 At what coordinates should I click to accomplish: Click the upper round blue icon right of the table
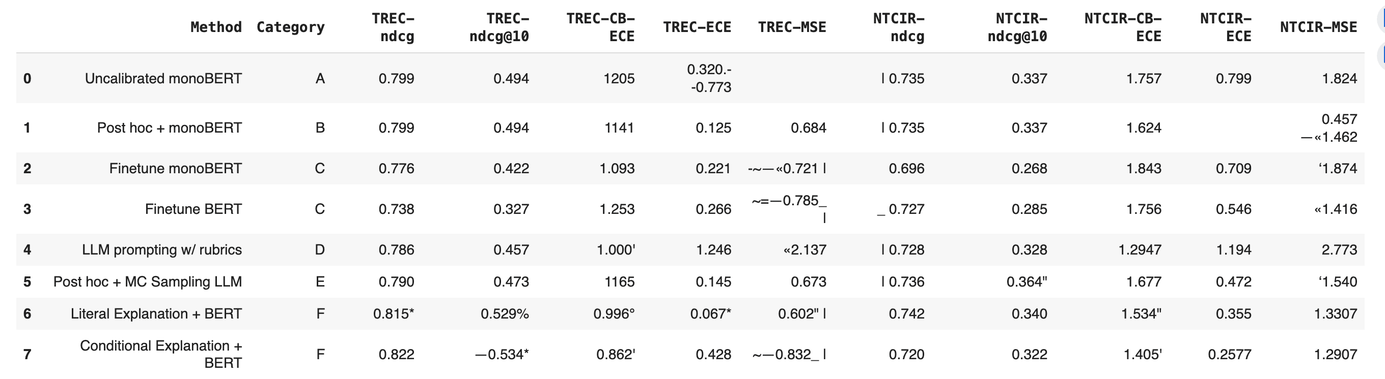[x=1381, y=19]
